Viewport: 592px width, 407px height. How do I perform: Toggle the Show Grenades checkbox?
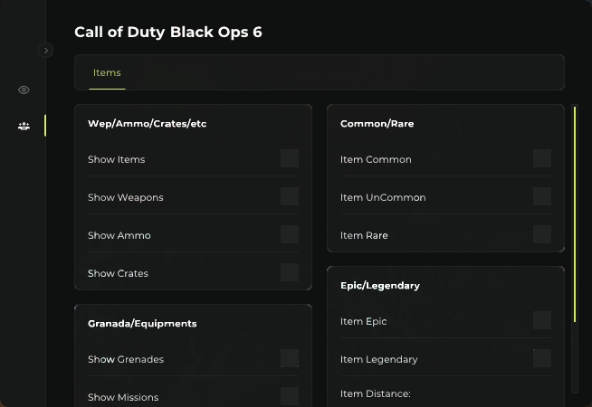click(x=290, y=358)
